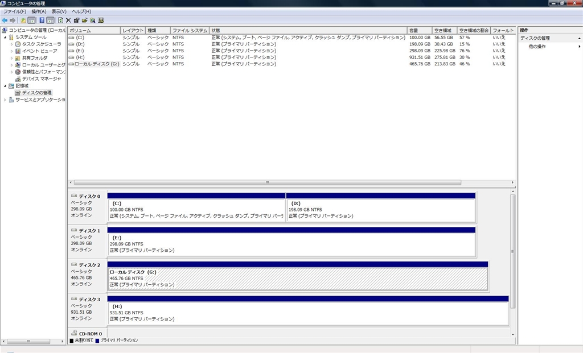
Task: Click the タスク スケジューラ clock icon
Action: (18, 44)
